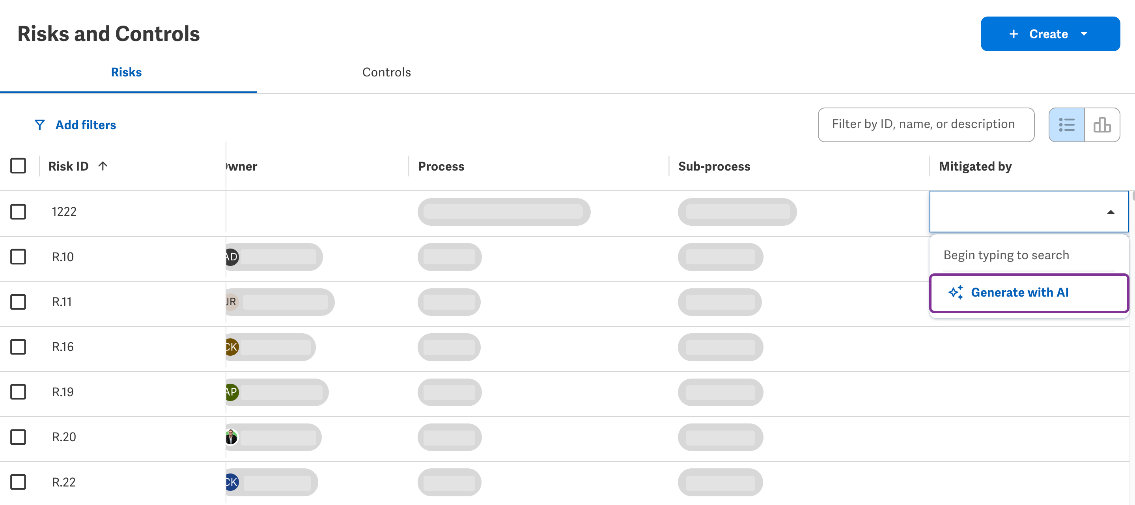
Task: Open the Create button dropdown arrow
Action: pyautogui.click(x=1085, y=34)
